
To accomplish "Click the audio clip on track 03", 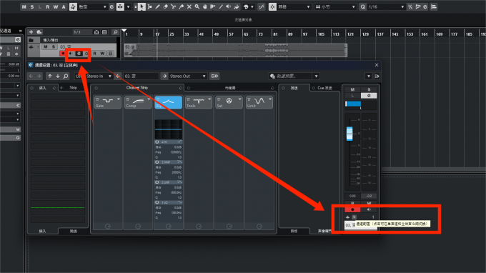I will [236, 50].
